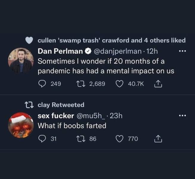Open the Santa hat avatar profile
Viewport: 195px width, 179px height.
(x=21, y=125)
